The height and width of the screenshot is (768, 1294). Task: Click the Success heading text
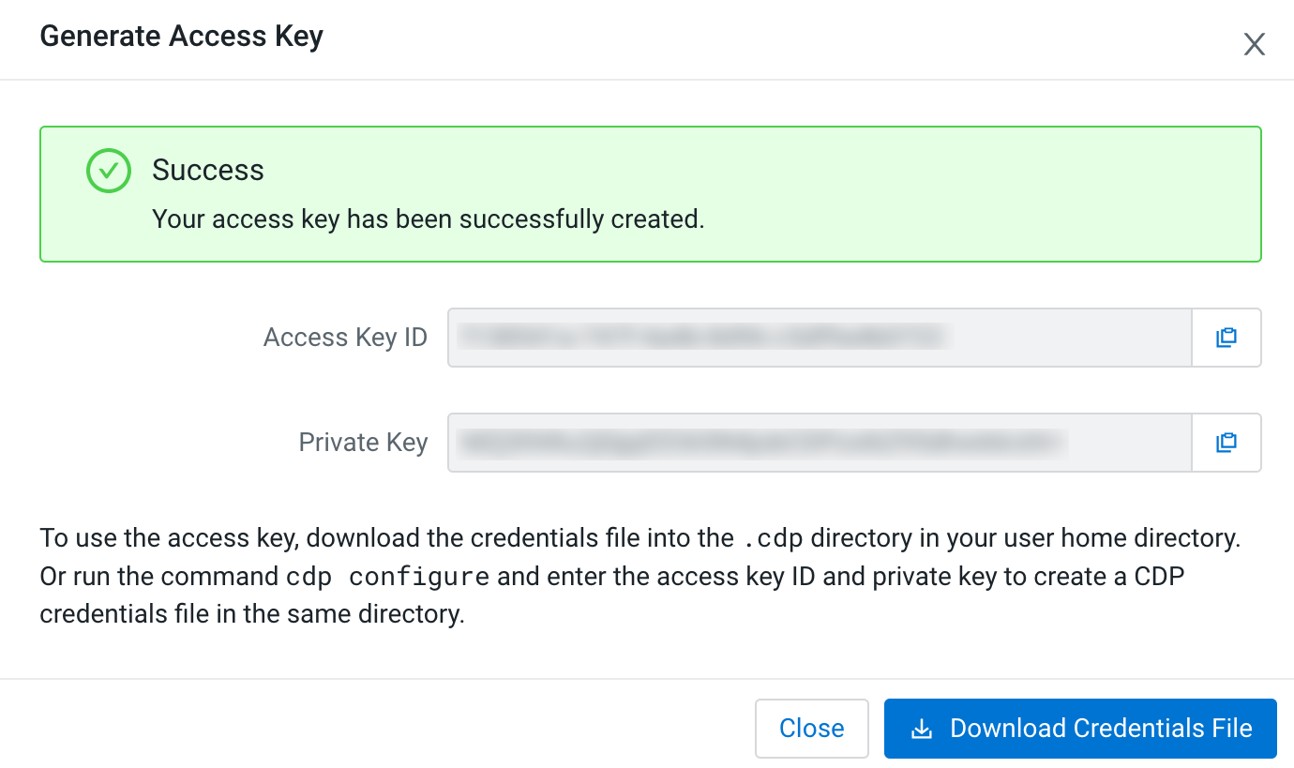(x=208, y=171)
